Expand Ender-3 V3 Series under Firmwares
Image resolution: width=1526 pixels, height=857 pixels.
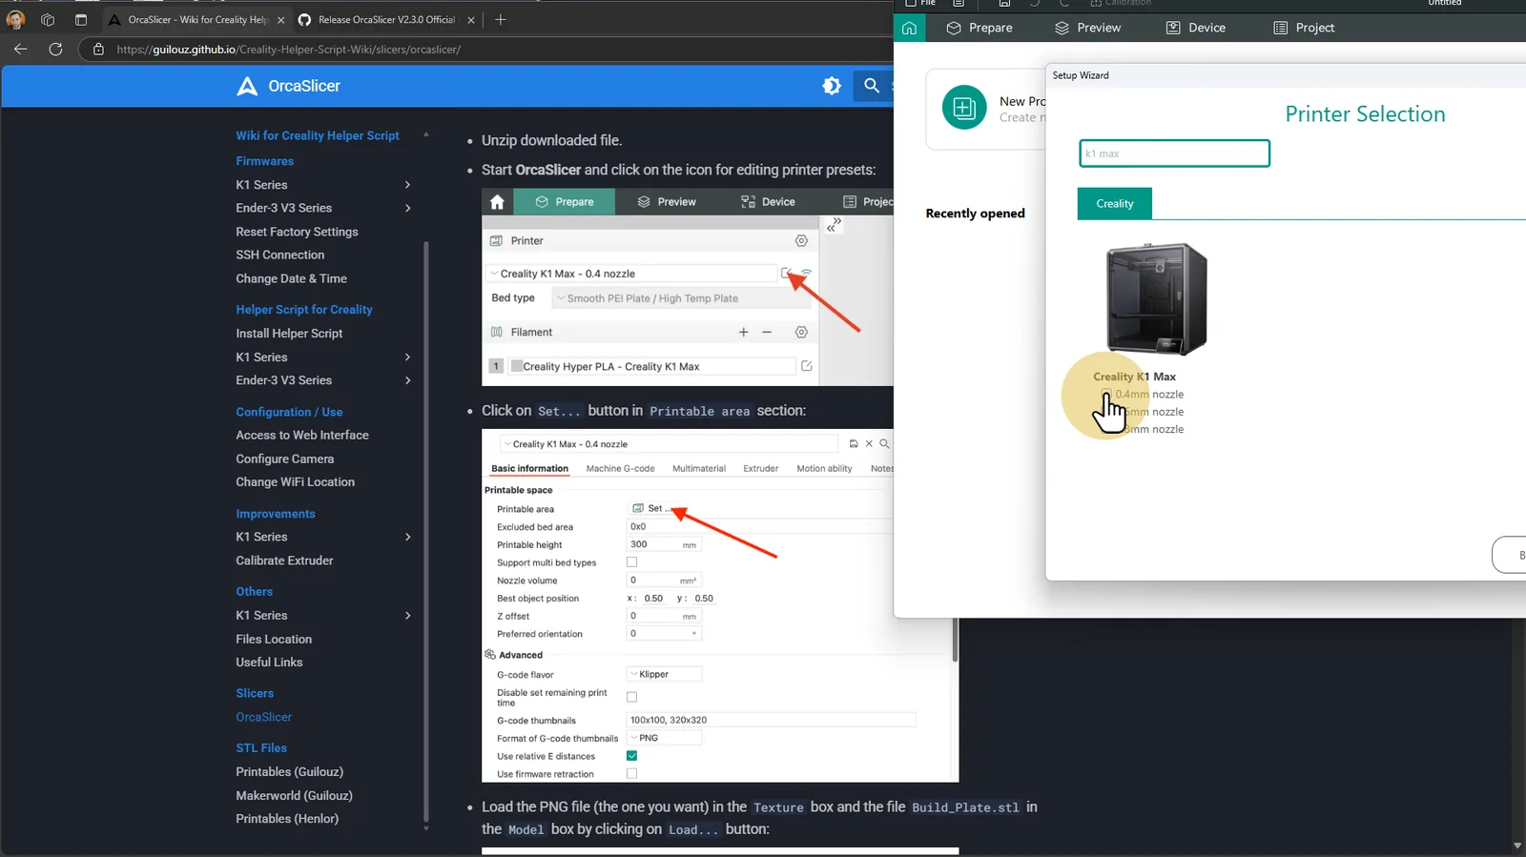pyautogui.click(x=408, y=208)
